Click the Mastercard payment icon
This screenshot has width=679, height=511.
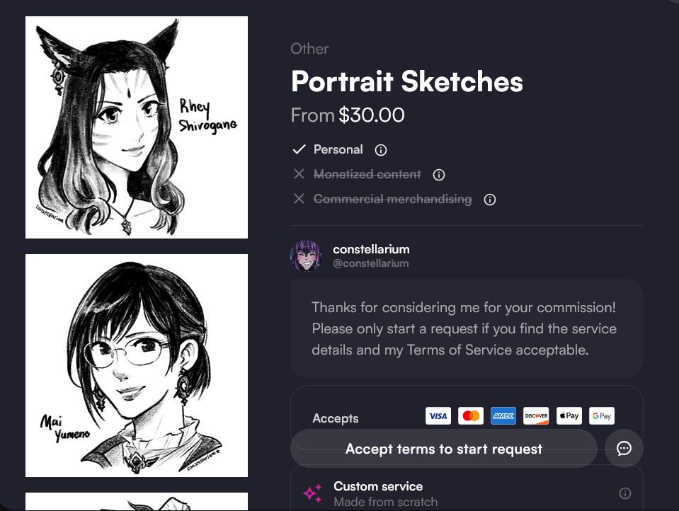click(471, 416)
